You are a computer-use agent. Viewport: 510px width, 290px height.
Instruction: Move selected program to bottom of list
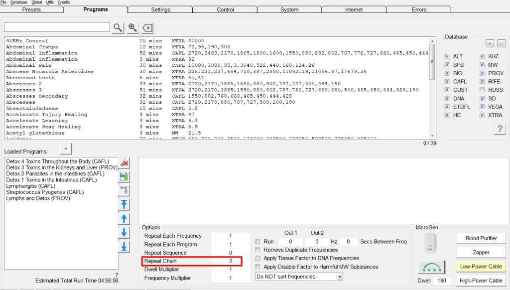coord(125,247)
